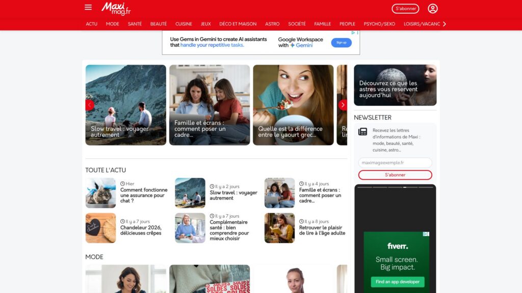This screenshot has height=293, width=522.
Task: Click the newsletter email input field
Action: (395, 163)
